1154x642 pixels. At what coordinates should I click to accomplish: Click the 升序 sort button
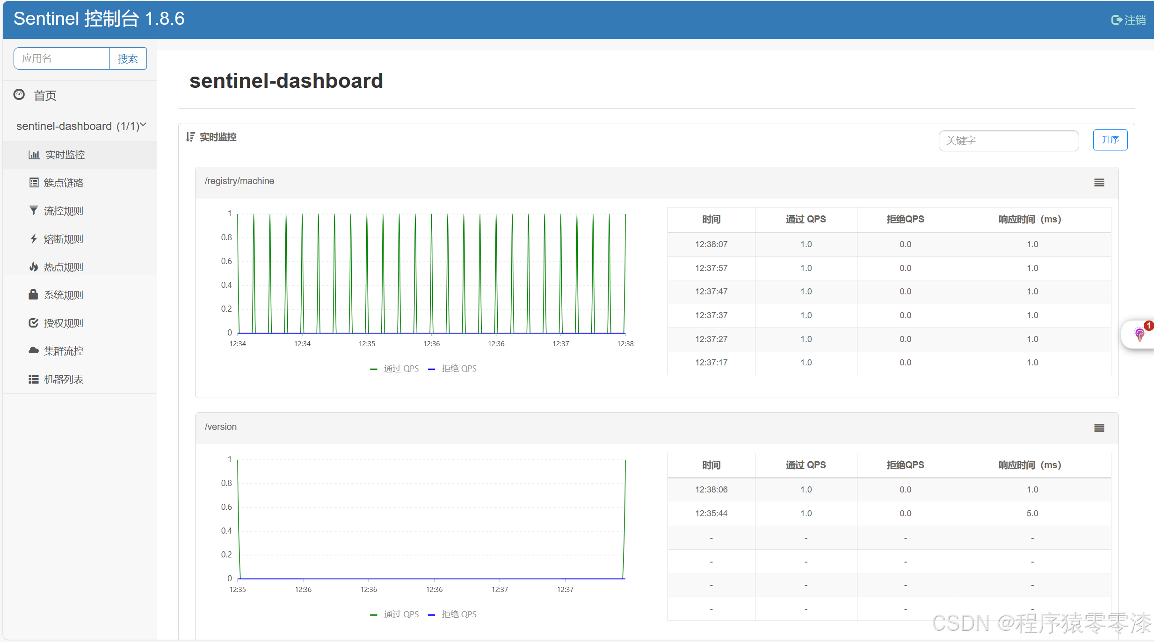point(1110,140)
